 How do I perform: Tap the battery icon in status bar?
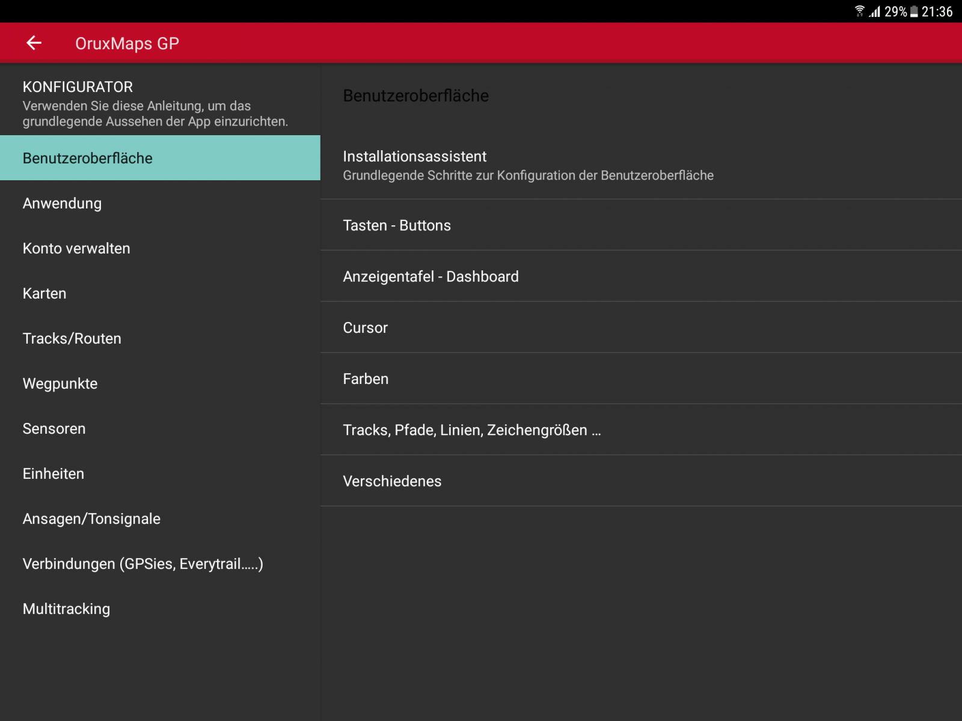914,11
